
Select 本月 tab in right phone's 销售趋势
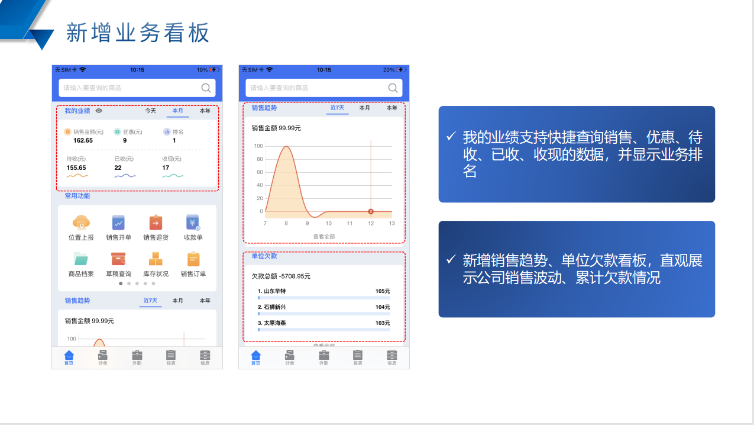tap(364, 108)
